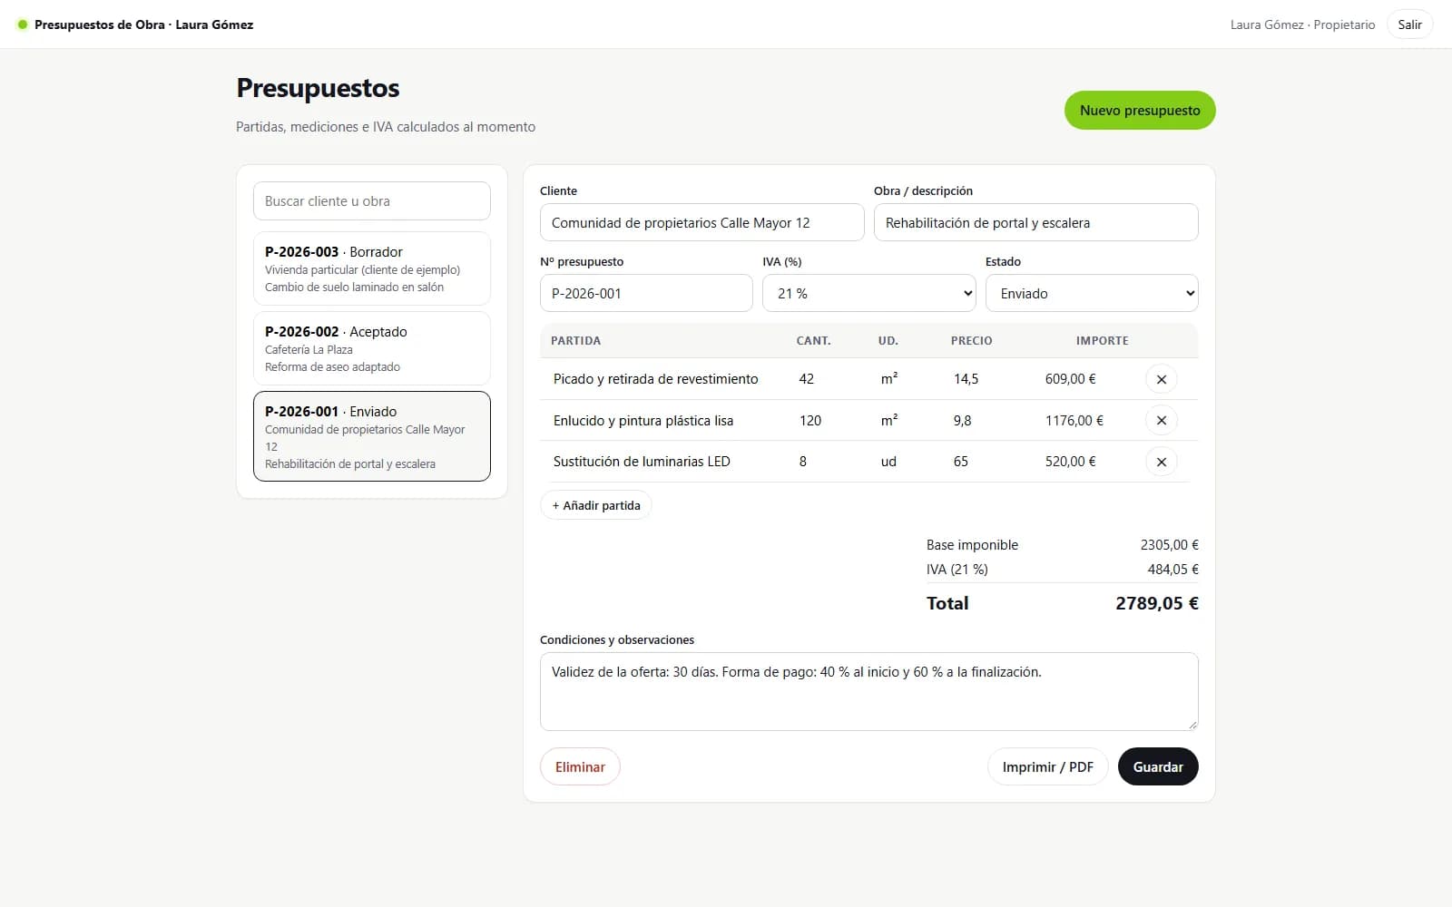Click the Nº presupuesto field
Viewport: 1452px width, 907px height.
coord(646,293)
